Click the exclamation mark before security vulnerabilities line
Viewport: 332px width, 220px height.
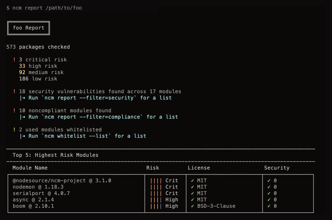15,91
